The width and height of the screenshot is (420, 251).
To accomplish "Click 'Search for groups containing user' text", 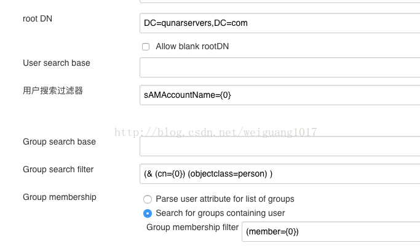I will click(x=220, y=213).
